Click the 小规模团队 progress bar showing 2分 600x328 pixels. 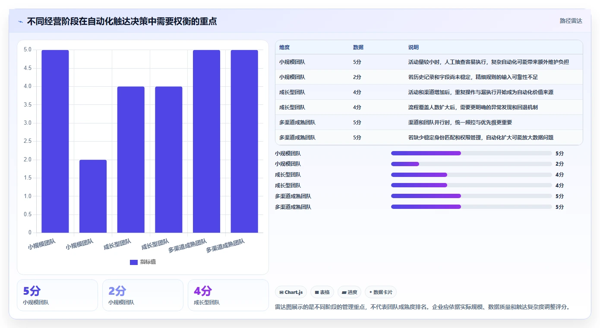point(471,164)
